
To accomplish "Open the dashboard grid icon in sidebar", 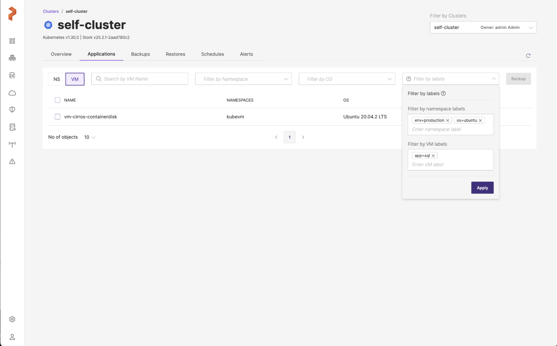I will coord(12,41).
